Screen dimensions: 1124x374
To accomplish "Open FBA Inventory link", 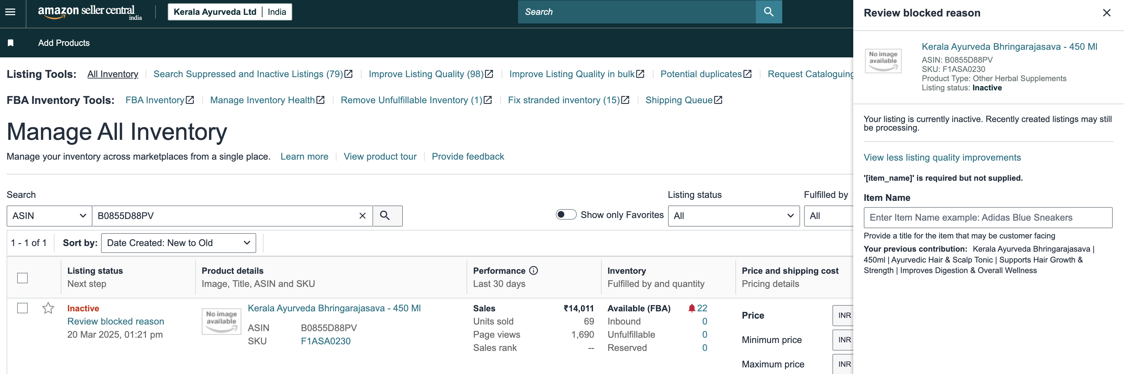I will pos(159,100).
